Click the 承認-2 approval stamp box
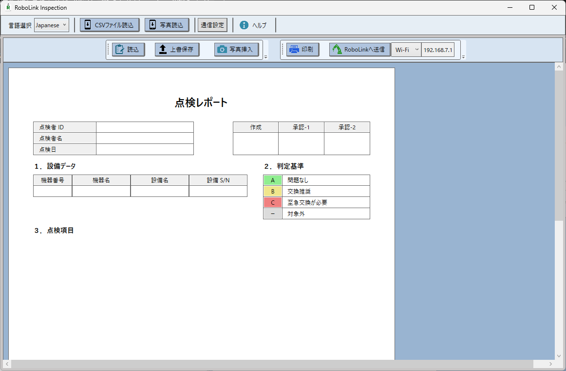 click(x=347, y=144)
